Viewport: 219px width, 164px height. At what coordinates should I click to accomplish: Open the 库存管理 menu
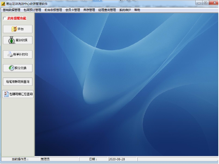(89, 10)
